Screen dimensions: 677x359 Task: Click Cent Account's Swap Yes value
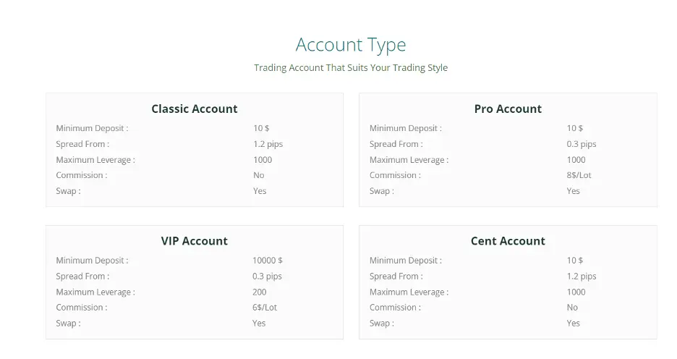click(x=574, y=324)
